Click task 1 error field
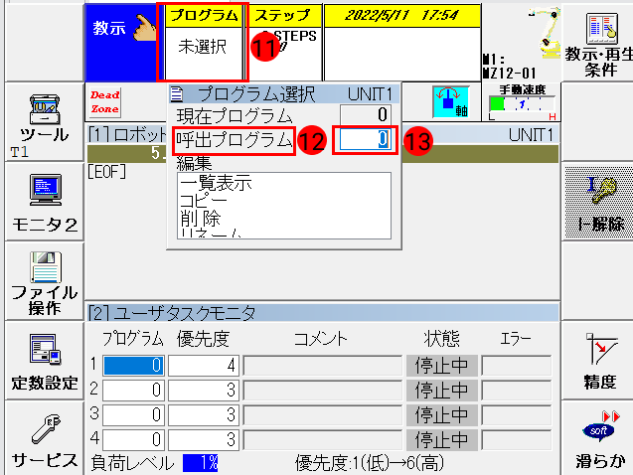 pos(517,366)
